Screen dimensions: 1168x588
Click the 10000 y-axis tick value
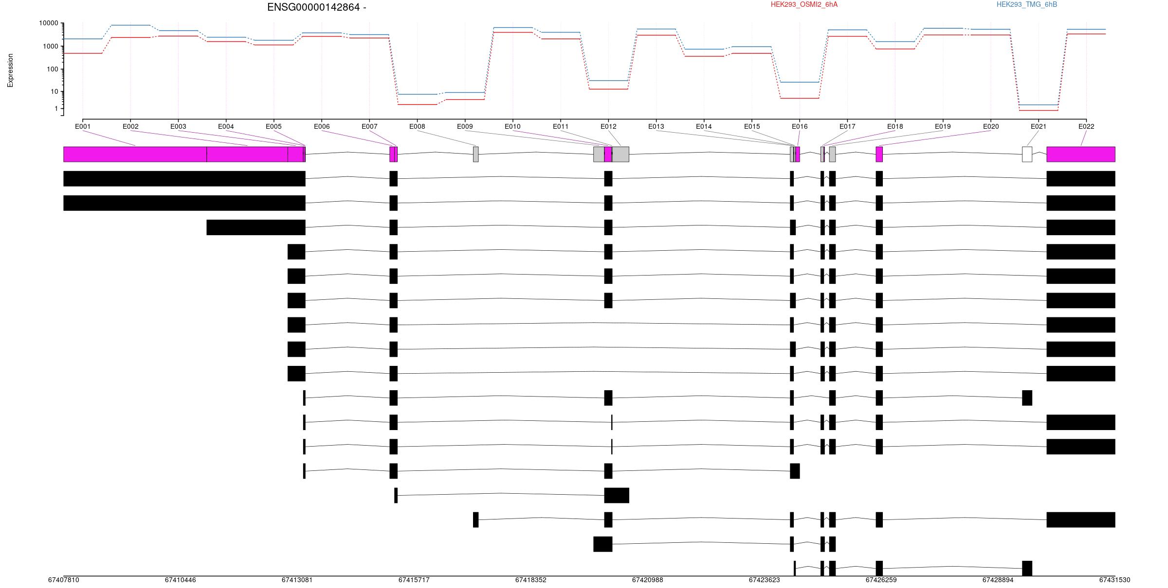(49, 23)
